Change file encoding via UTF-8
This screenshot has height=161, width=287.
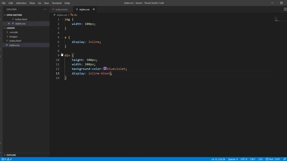[244, 159]
